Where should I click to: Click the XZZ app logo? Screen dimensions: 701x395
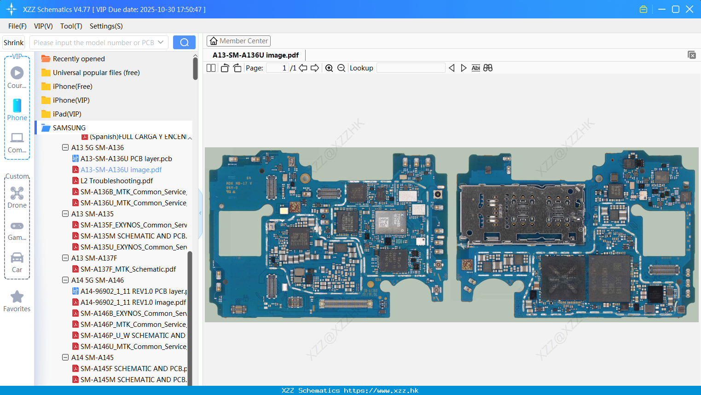[12, 9]
